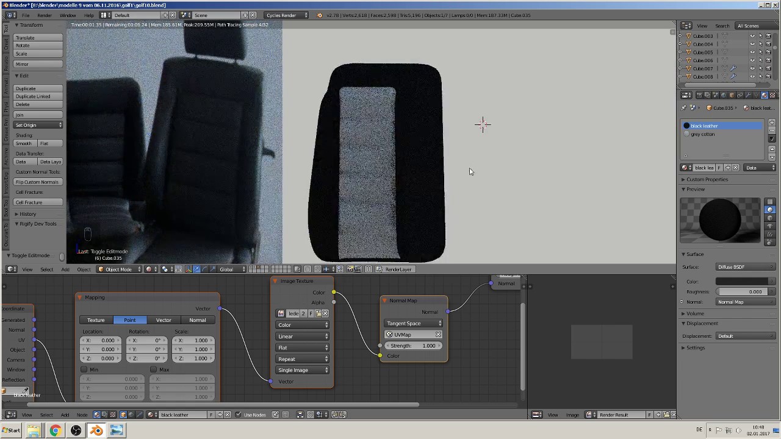
Task: Enable the Max checkbox in Mapping node
Action: point(154,369)
